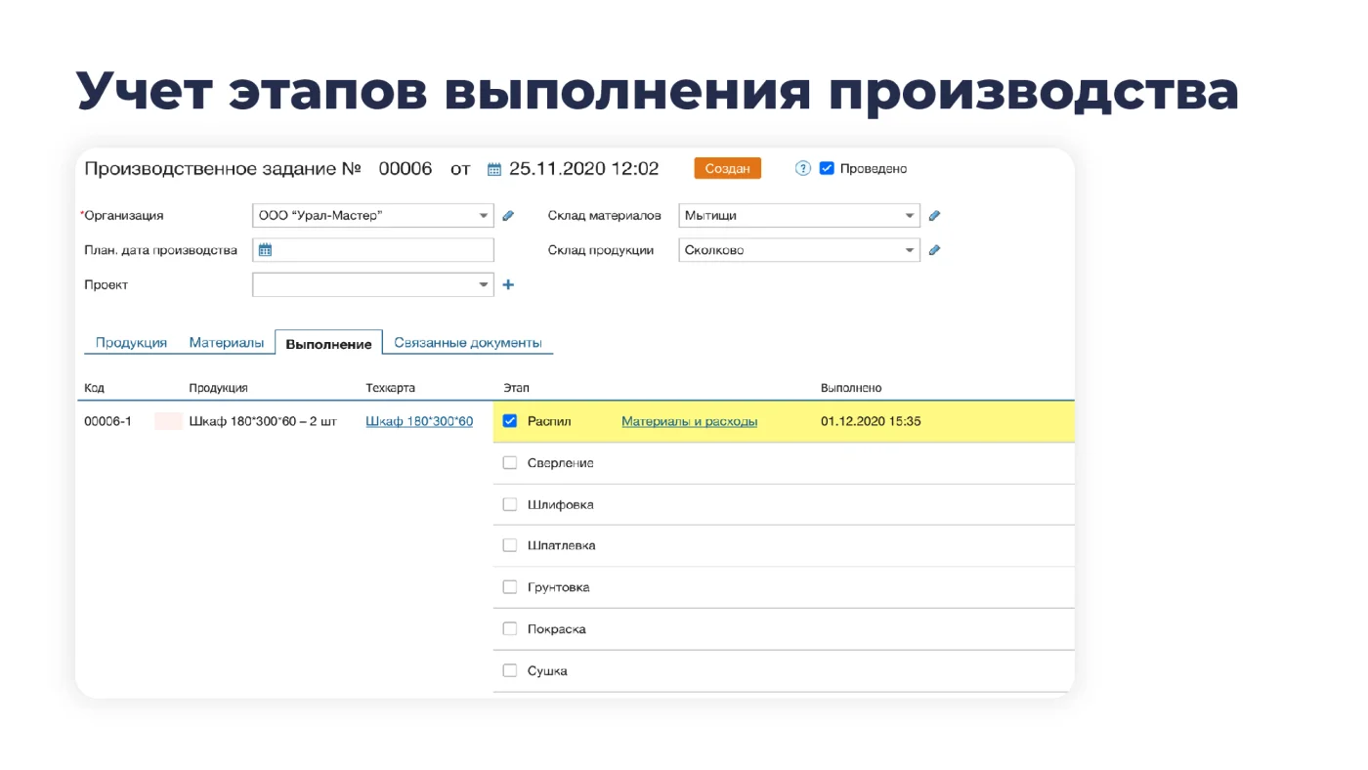The image size is (1368, 770).
Task: Add a new project with plus icon
Action: point(508,285)
